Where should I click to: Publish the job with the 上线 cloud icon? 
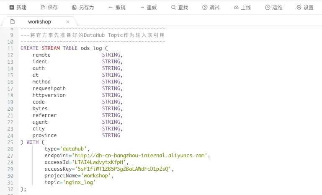(x=236, y=8)
